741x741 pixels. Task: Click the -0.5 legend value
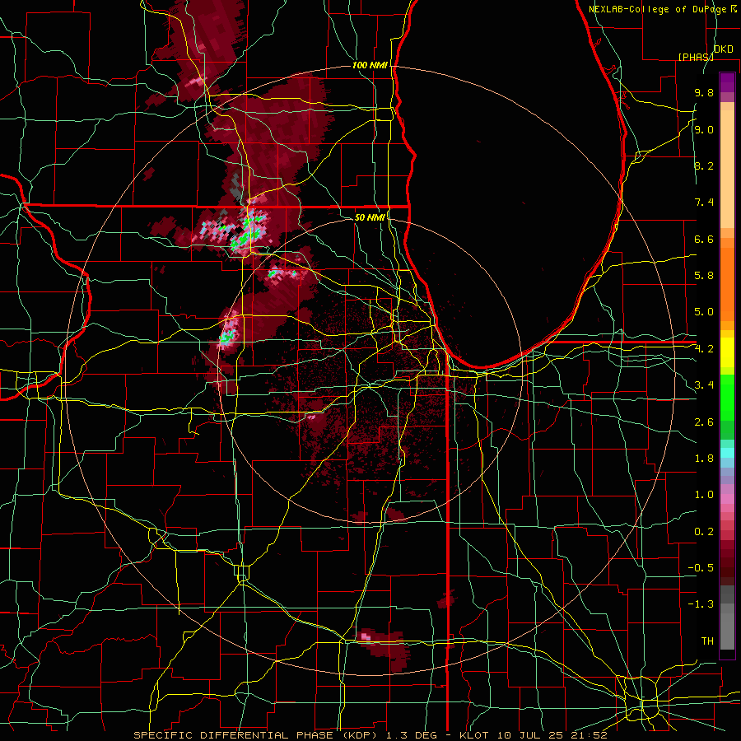click(701, 567)
